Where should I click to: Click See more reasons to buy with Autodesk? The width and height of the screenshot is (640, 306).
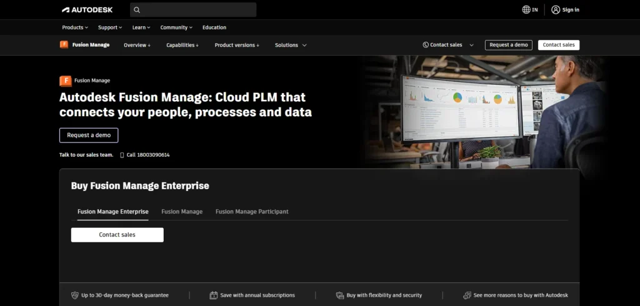[521, 295]
